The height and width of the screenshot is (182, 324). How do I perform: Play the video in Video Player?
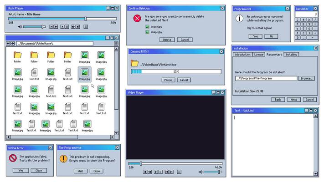point(156,172)
